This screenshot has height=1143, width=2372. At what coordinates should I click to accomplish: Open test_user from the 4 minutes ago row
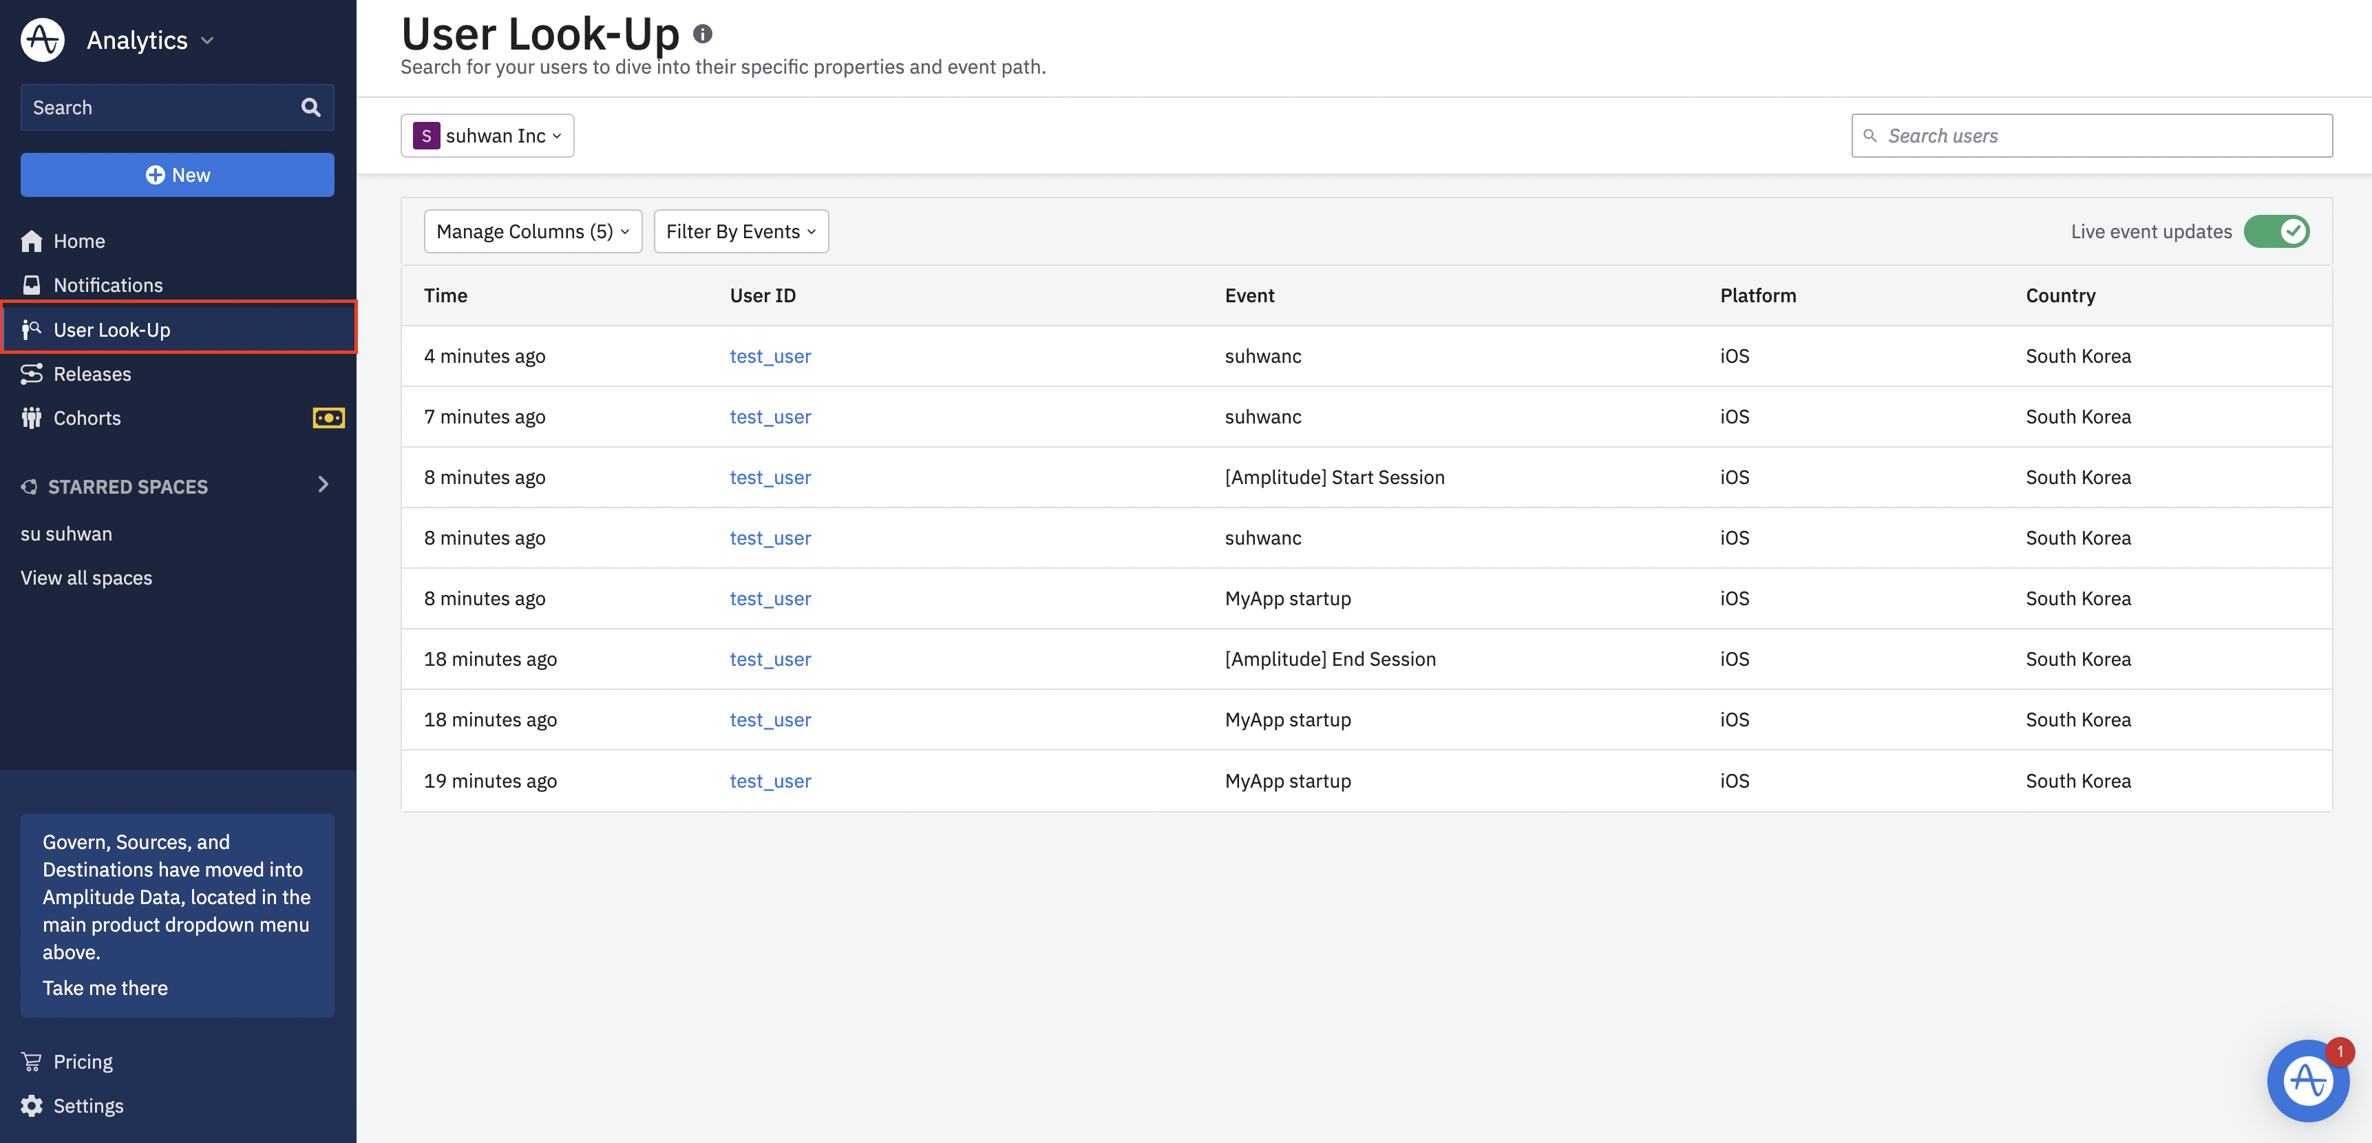coord(770,357)
